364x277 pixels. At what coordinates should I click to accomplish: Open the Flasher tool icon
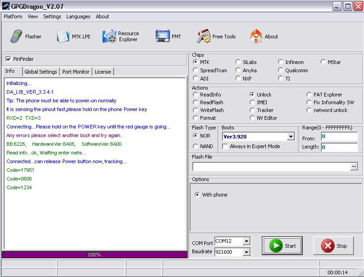pos(16,37)
